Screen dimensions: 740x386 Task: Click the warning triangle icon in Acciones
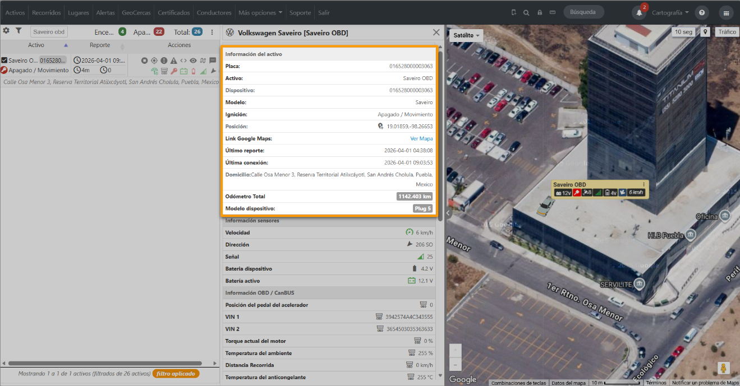[x=174, y=61]
